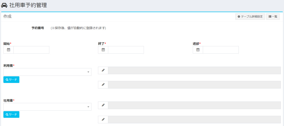284x126 pixels.
Task: Focus the 開始 date text field
Action: [31, 50]
